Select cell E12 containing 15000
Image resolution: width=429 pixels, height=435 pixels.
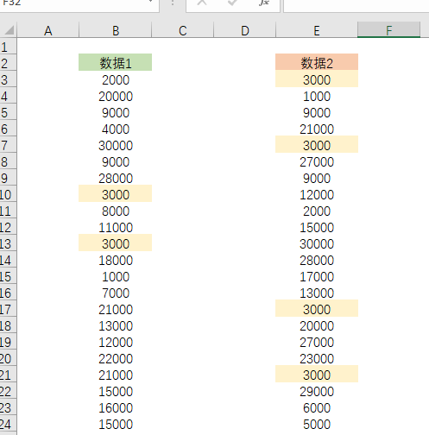tap(317, 227)
